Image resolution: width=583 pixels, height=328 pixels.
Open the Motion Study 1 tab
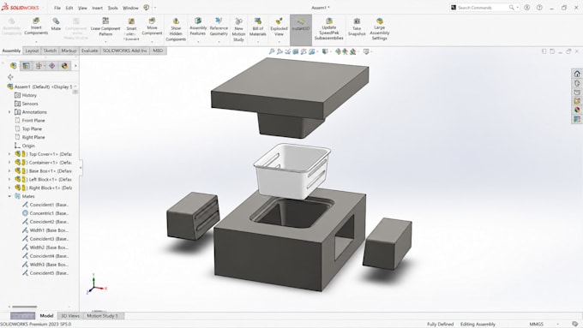coord(103,316)
